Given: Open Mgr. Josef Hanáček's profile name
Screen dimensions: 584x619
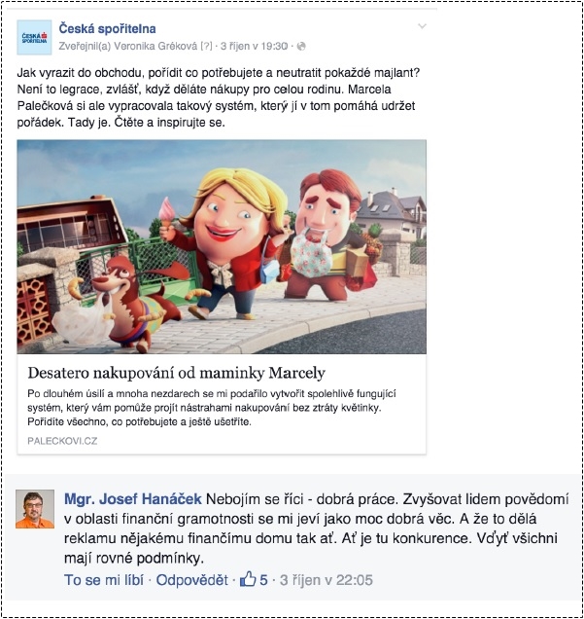Looking at the screenshot, I should coord(133,499).
